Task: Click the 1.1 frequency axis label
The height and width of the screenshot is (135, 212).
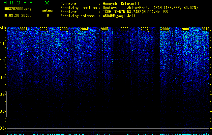Action: coord(3,44)
